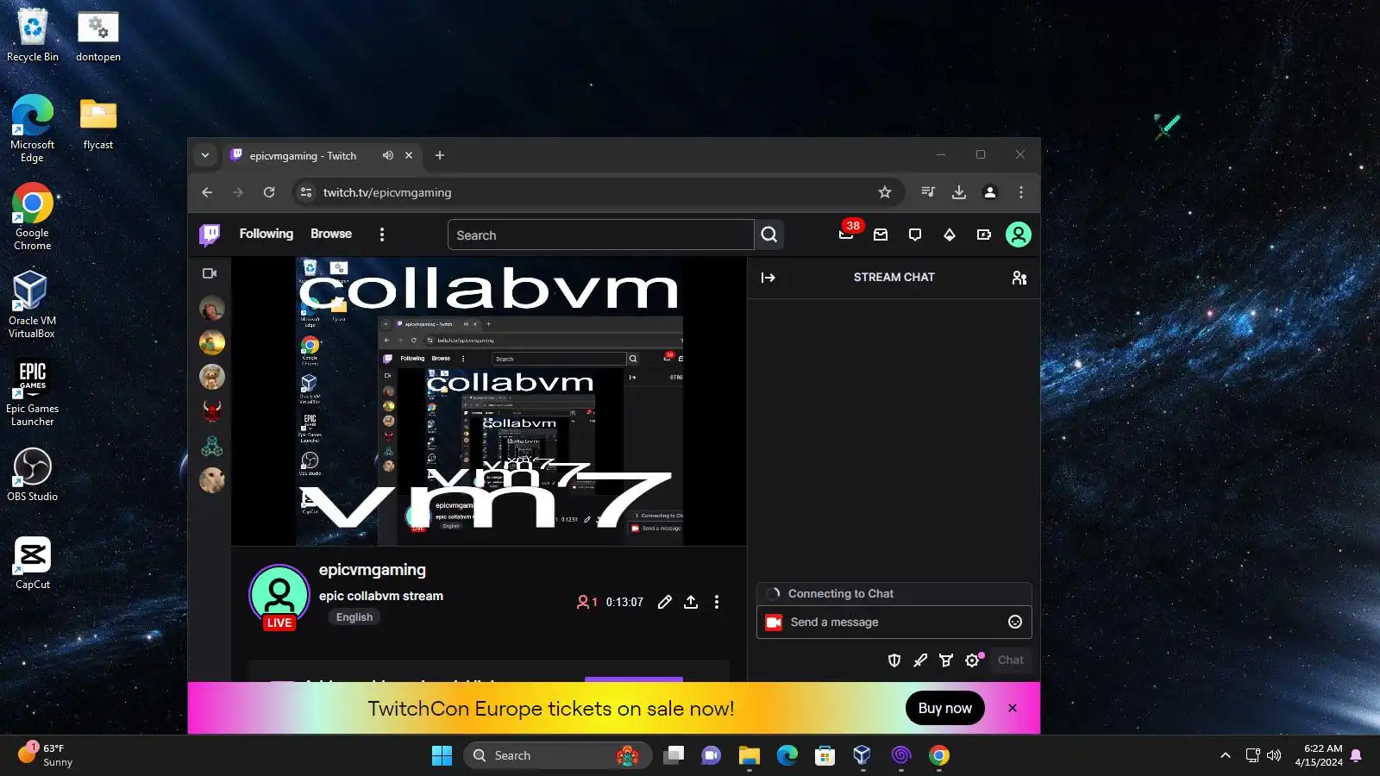Click the red video icon in the message box
Image resolution: width=1380 pixels, height=776 pixels.
(774, 622)
